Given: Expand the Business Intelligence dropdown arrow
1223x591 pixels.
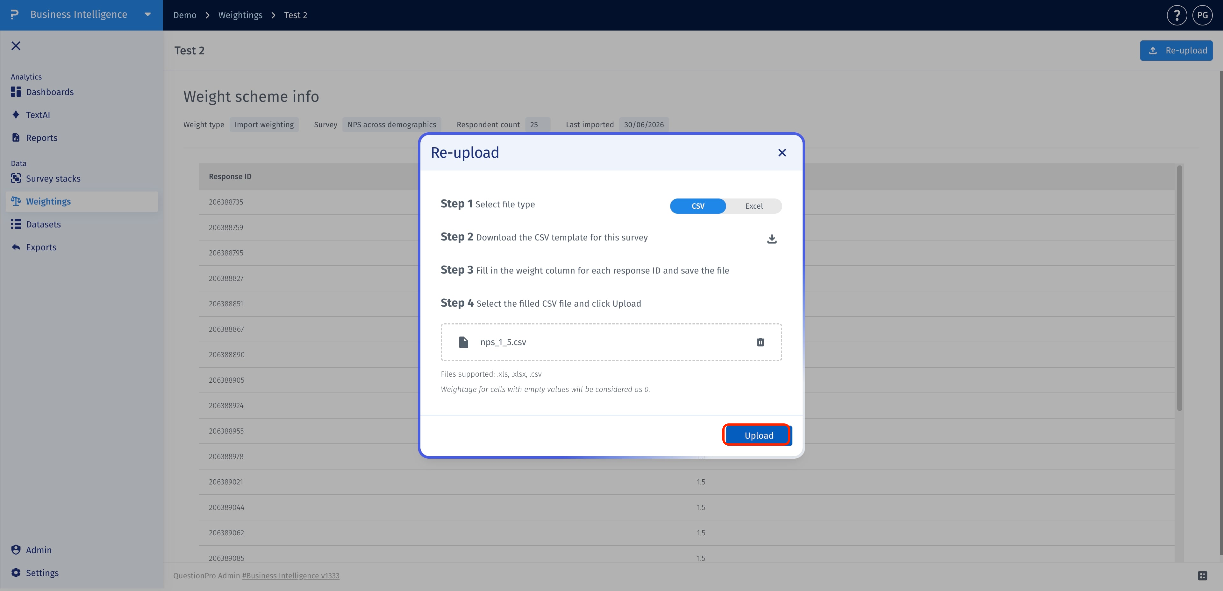Looking at the screenshot, I should [x=148, y=15].
